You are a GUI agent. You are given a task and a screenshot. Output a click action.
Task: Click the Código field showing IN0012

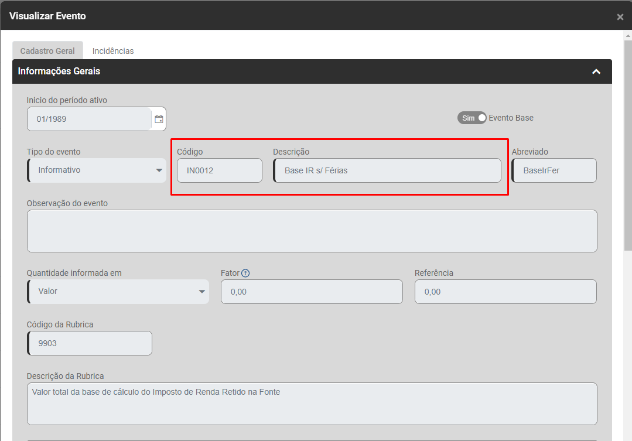tap(220, 170)
